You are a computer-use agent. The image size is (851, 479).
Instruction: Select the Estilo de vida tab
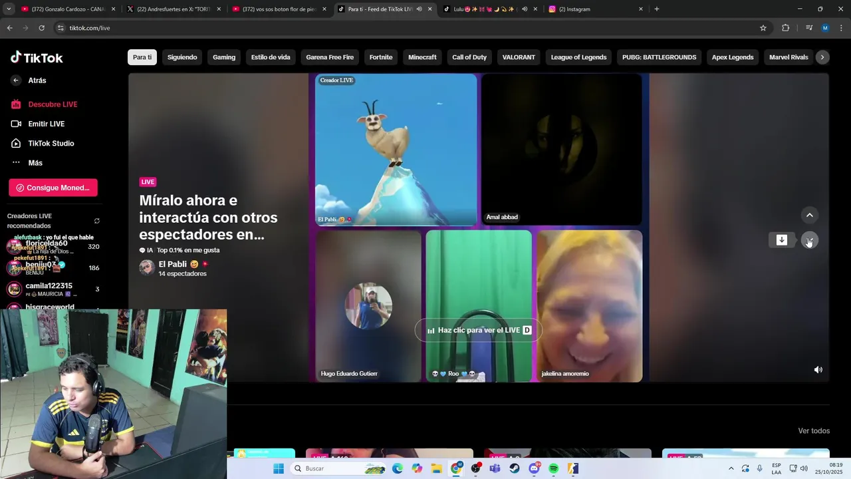coord(271,57)
